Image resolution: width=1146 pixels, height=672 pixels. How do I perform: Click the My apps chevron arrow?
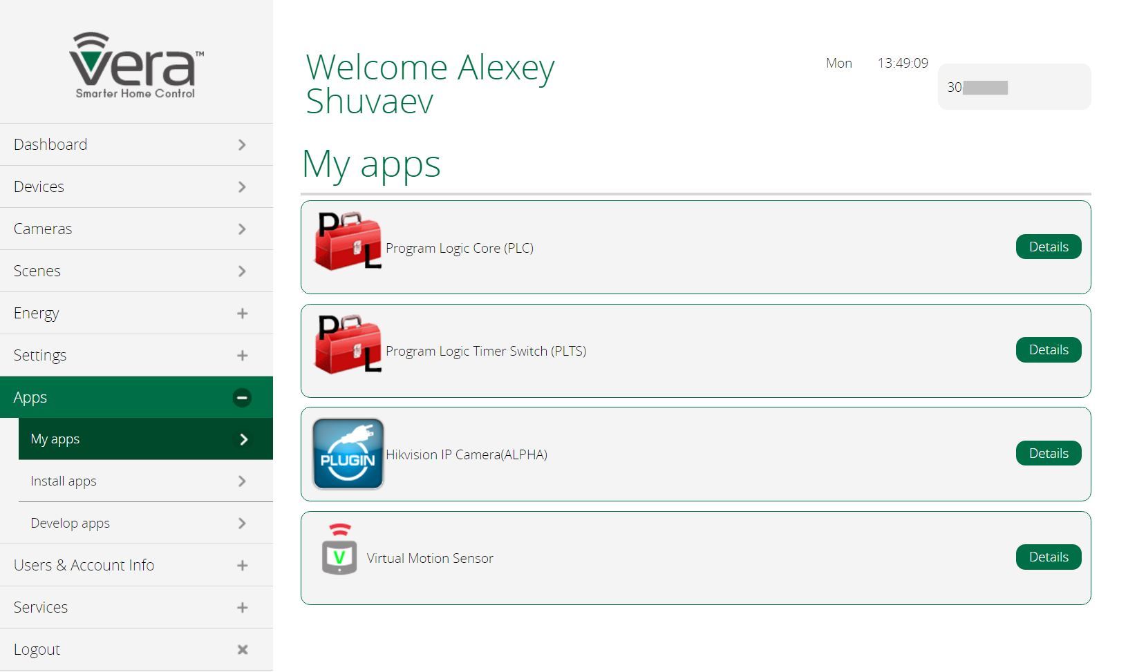coord(243,439)
